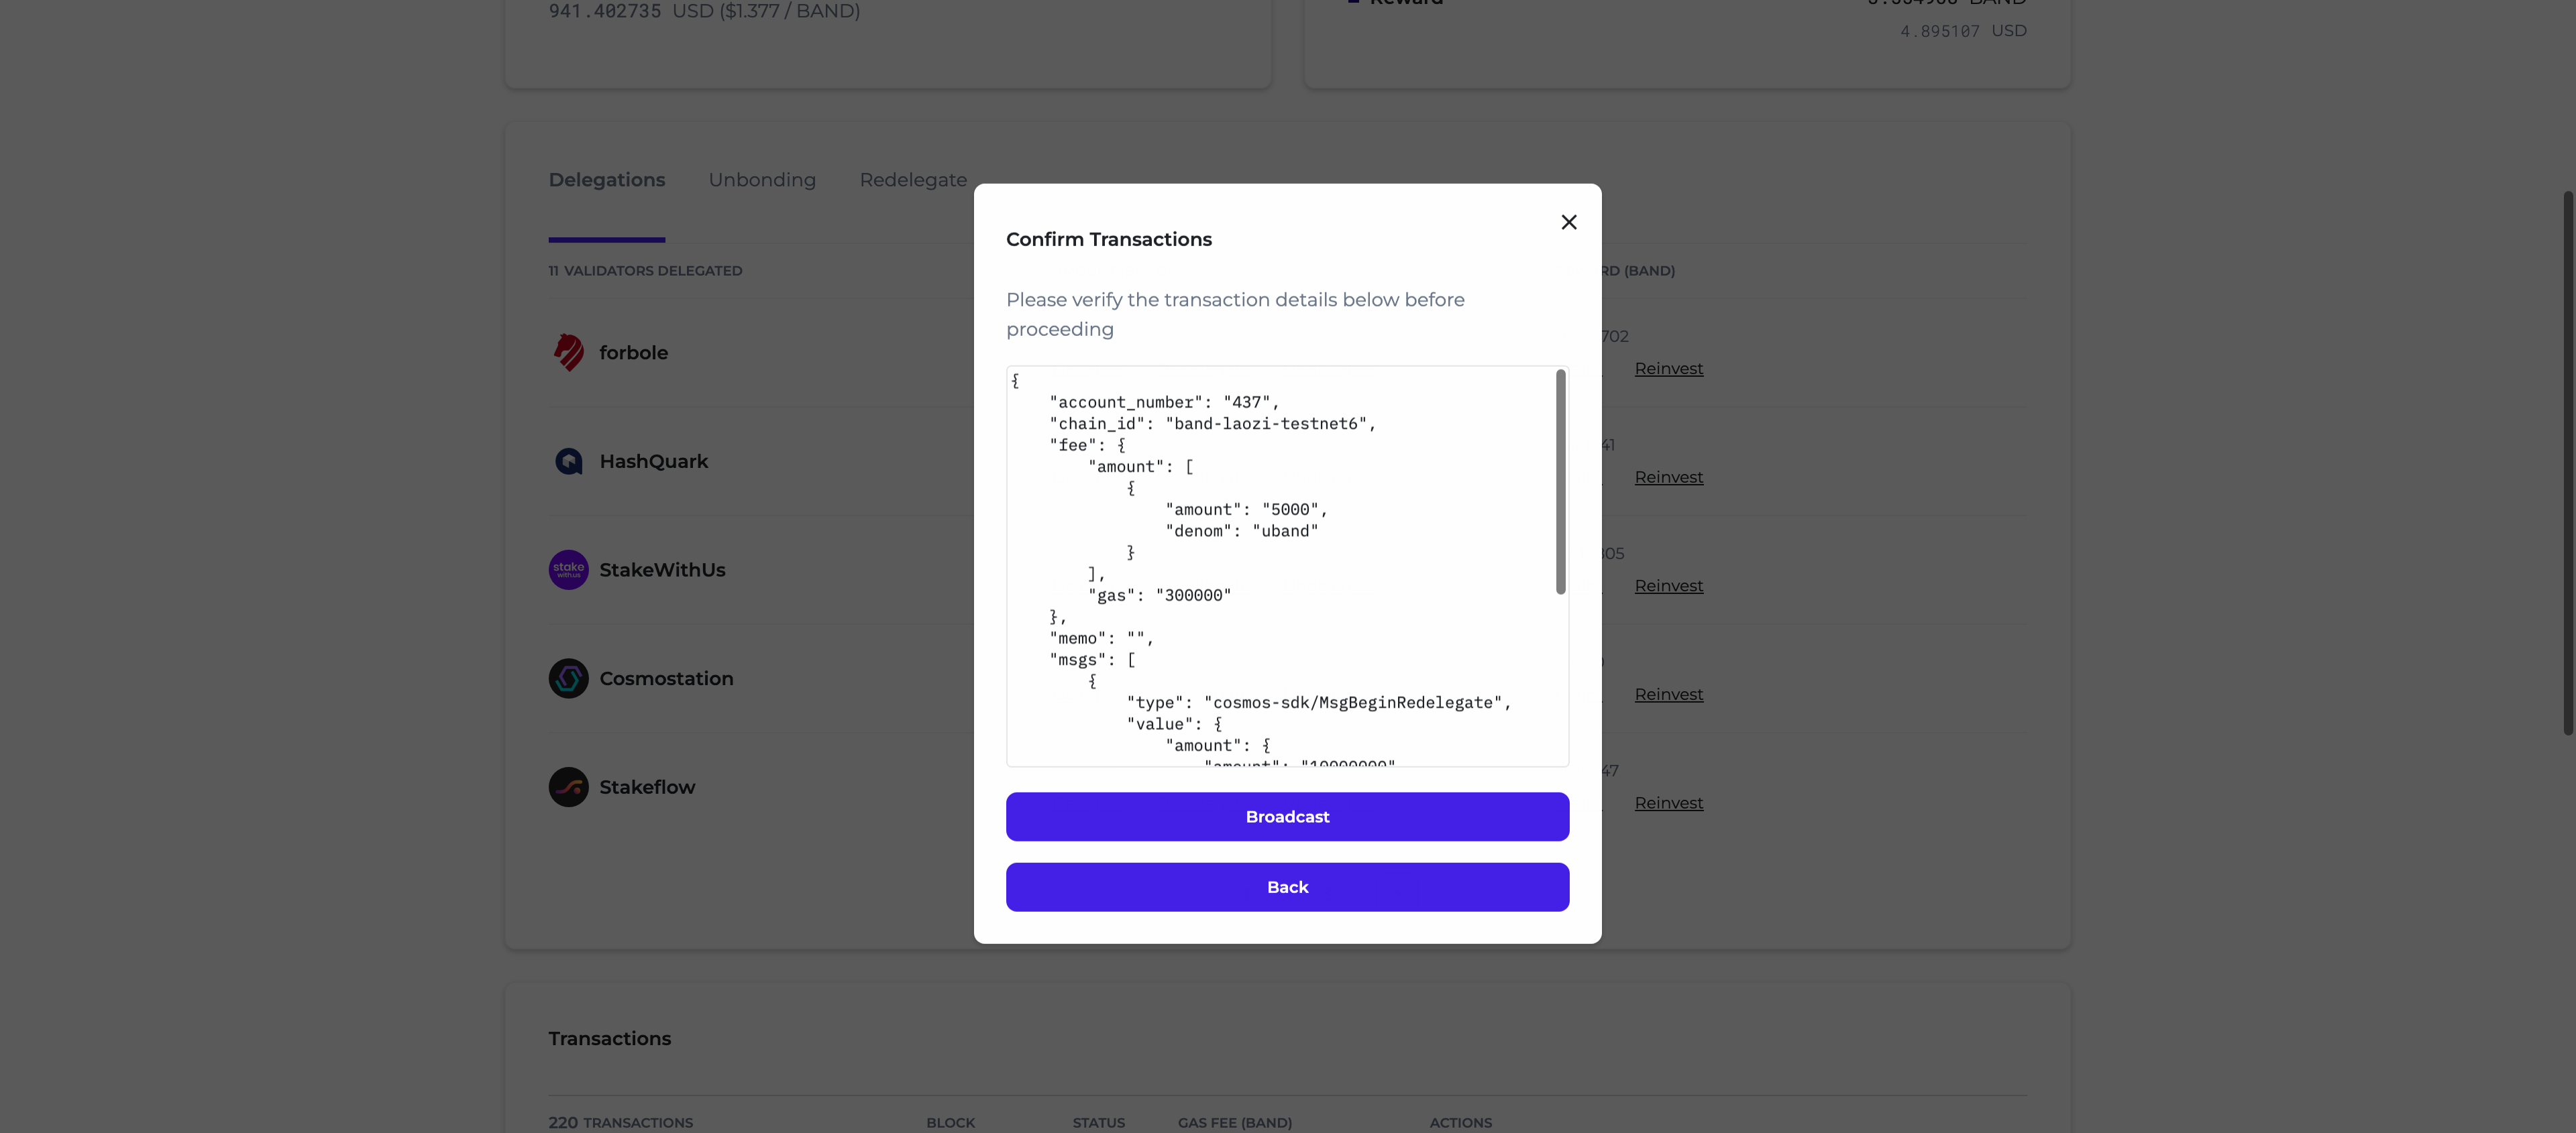Click the Stakeflow validator logo
This screenshot has width=2576, height=1133.
568,786
